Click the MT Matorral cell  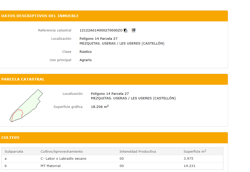50,166
